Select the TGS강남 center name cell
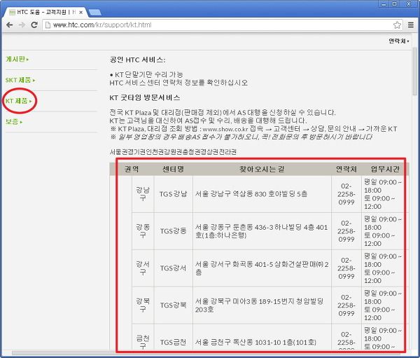This screenshot has height=358, width=420. (x=173, y=194)
